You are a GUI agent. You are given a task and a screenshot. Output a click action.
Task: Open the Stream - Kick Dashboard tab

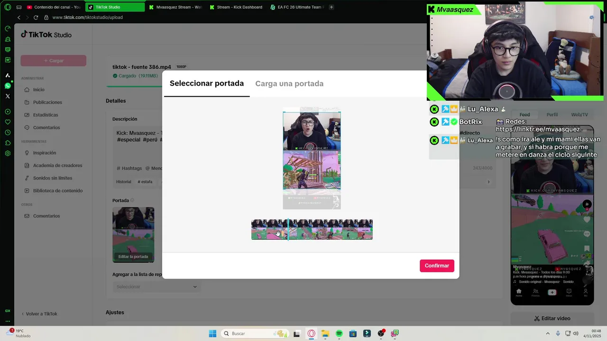point(236,7)
